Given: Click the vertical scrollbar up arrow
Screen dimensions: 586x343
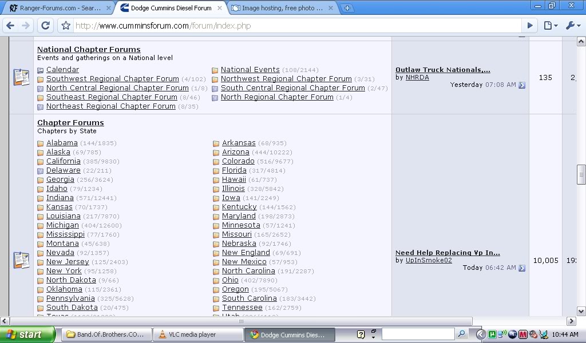Looking at the screenshot, I should [x=581, y=41].
